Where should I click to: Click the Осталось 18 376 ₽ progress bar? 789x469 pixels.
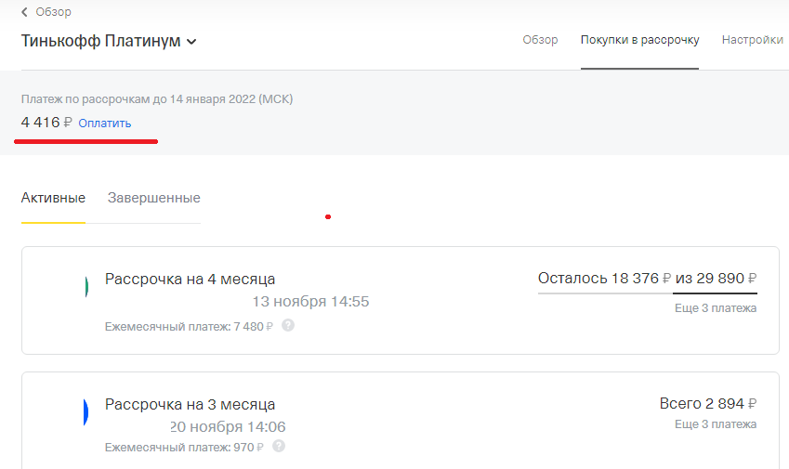coord(647,293)
